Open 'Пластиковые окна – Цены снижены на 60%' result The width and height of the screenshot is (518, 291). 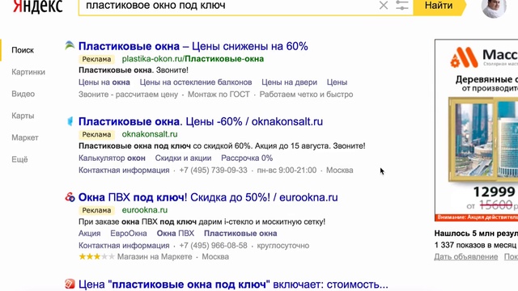(x=193, y=46)
